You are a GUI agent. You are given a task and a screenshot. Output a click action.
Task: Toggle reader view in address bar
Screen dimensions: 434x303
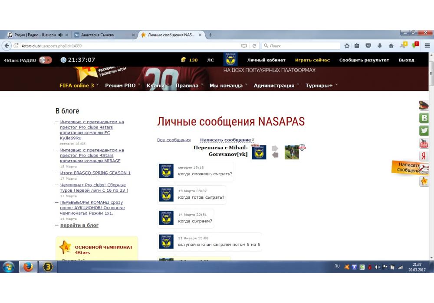tap(244, 46)
